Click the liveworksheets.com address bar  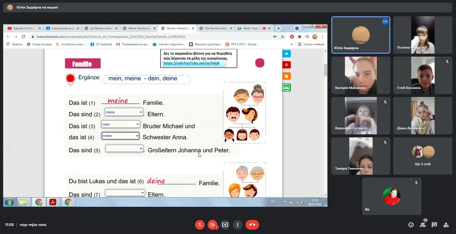click(x=150, y=36)
